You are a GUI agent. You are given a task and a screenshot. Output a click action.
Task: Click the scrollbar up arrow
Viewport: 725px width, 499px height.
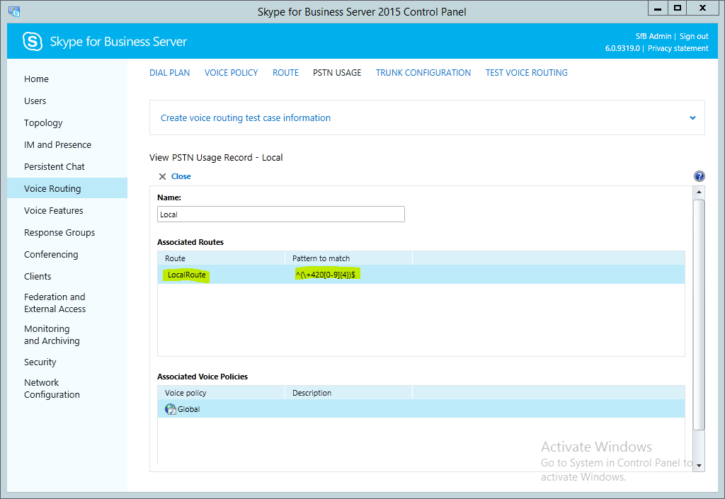click(x=699, y=193)
